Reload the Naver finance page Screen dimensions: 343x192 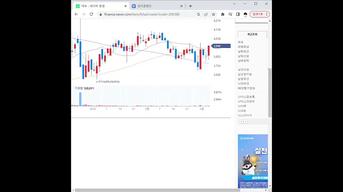click(x=91, y=14)
